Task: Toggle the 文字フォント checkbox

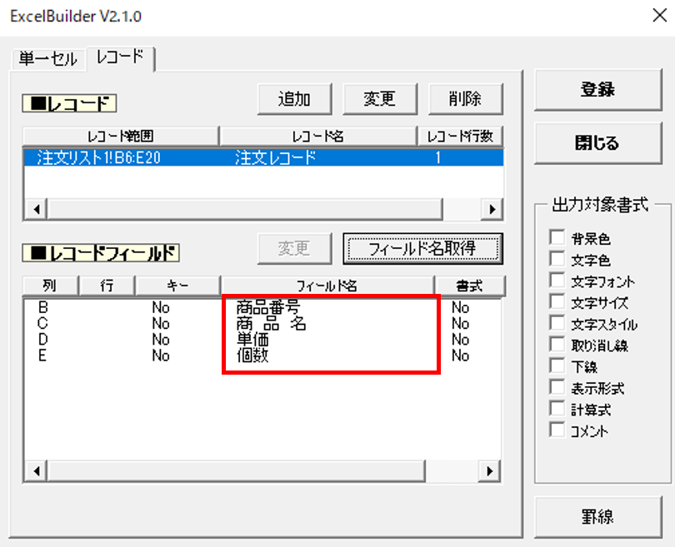Action: (x=557, y=281)
